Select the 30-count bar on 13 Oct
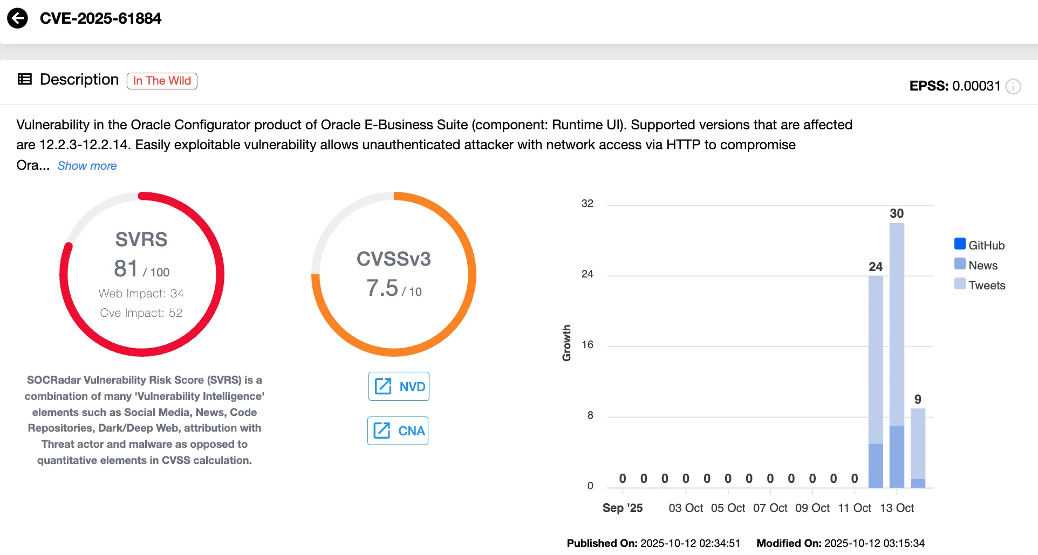This screenshot has width=1038, height=555. (x=897, y=350)
